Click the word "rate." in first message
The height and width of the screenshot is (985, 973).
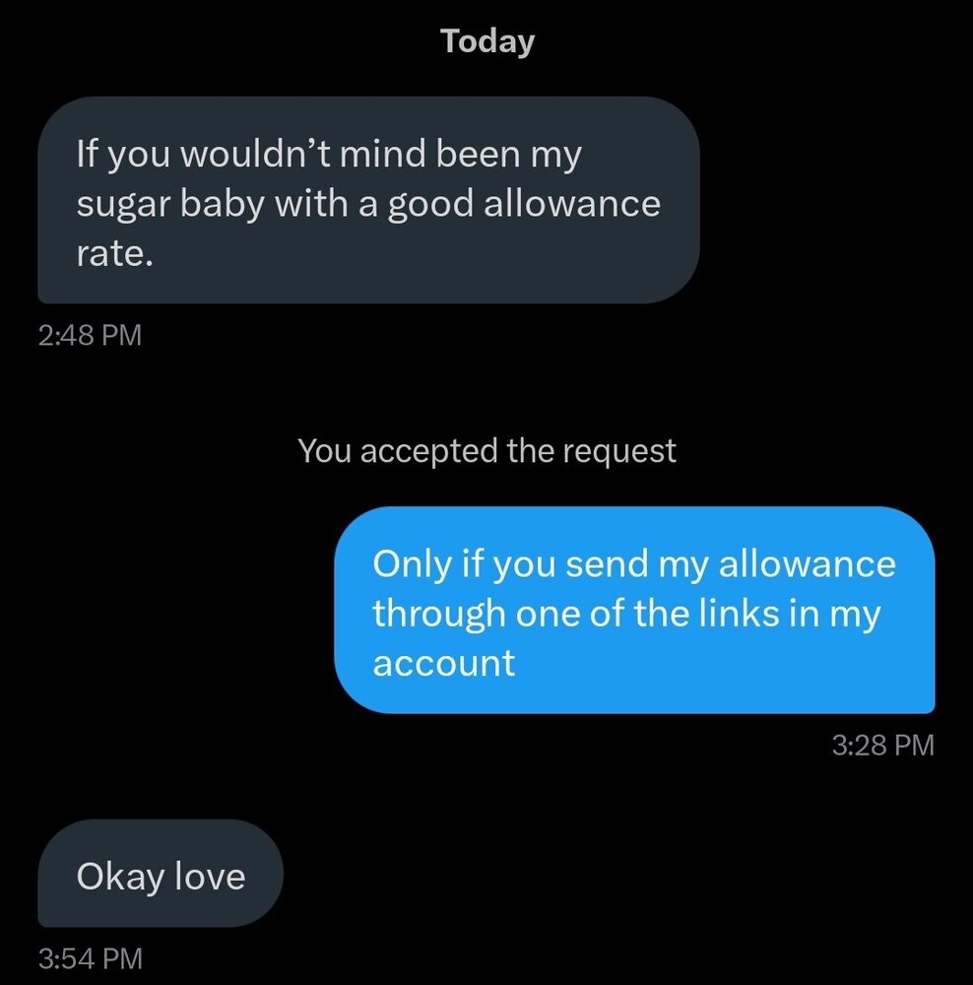[115, 253]
